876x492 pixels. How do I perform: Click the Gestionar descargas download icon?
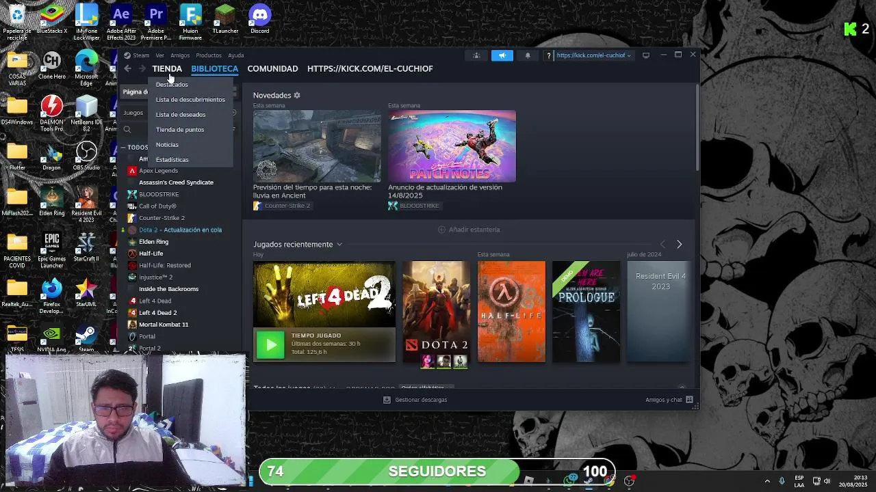click(x=387, y=400)
